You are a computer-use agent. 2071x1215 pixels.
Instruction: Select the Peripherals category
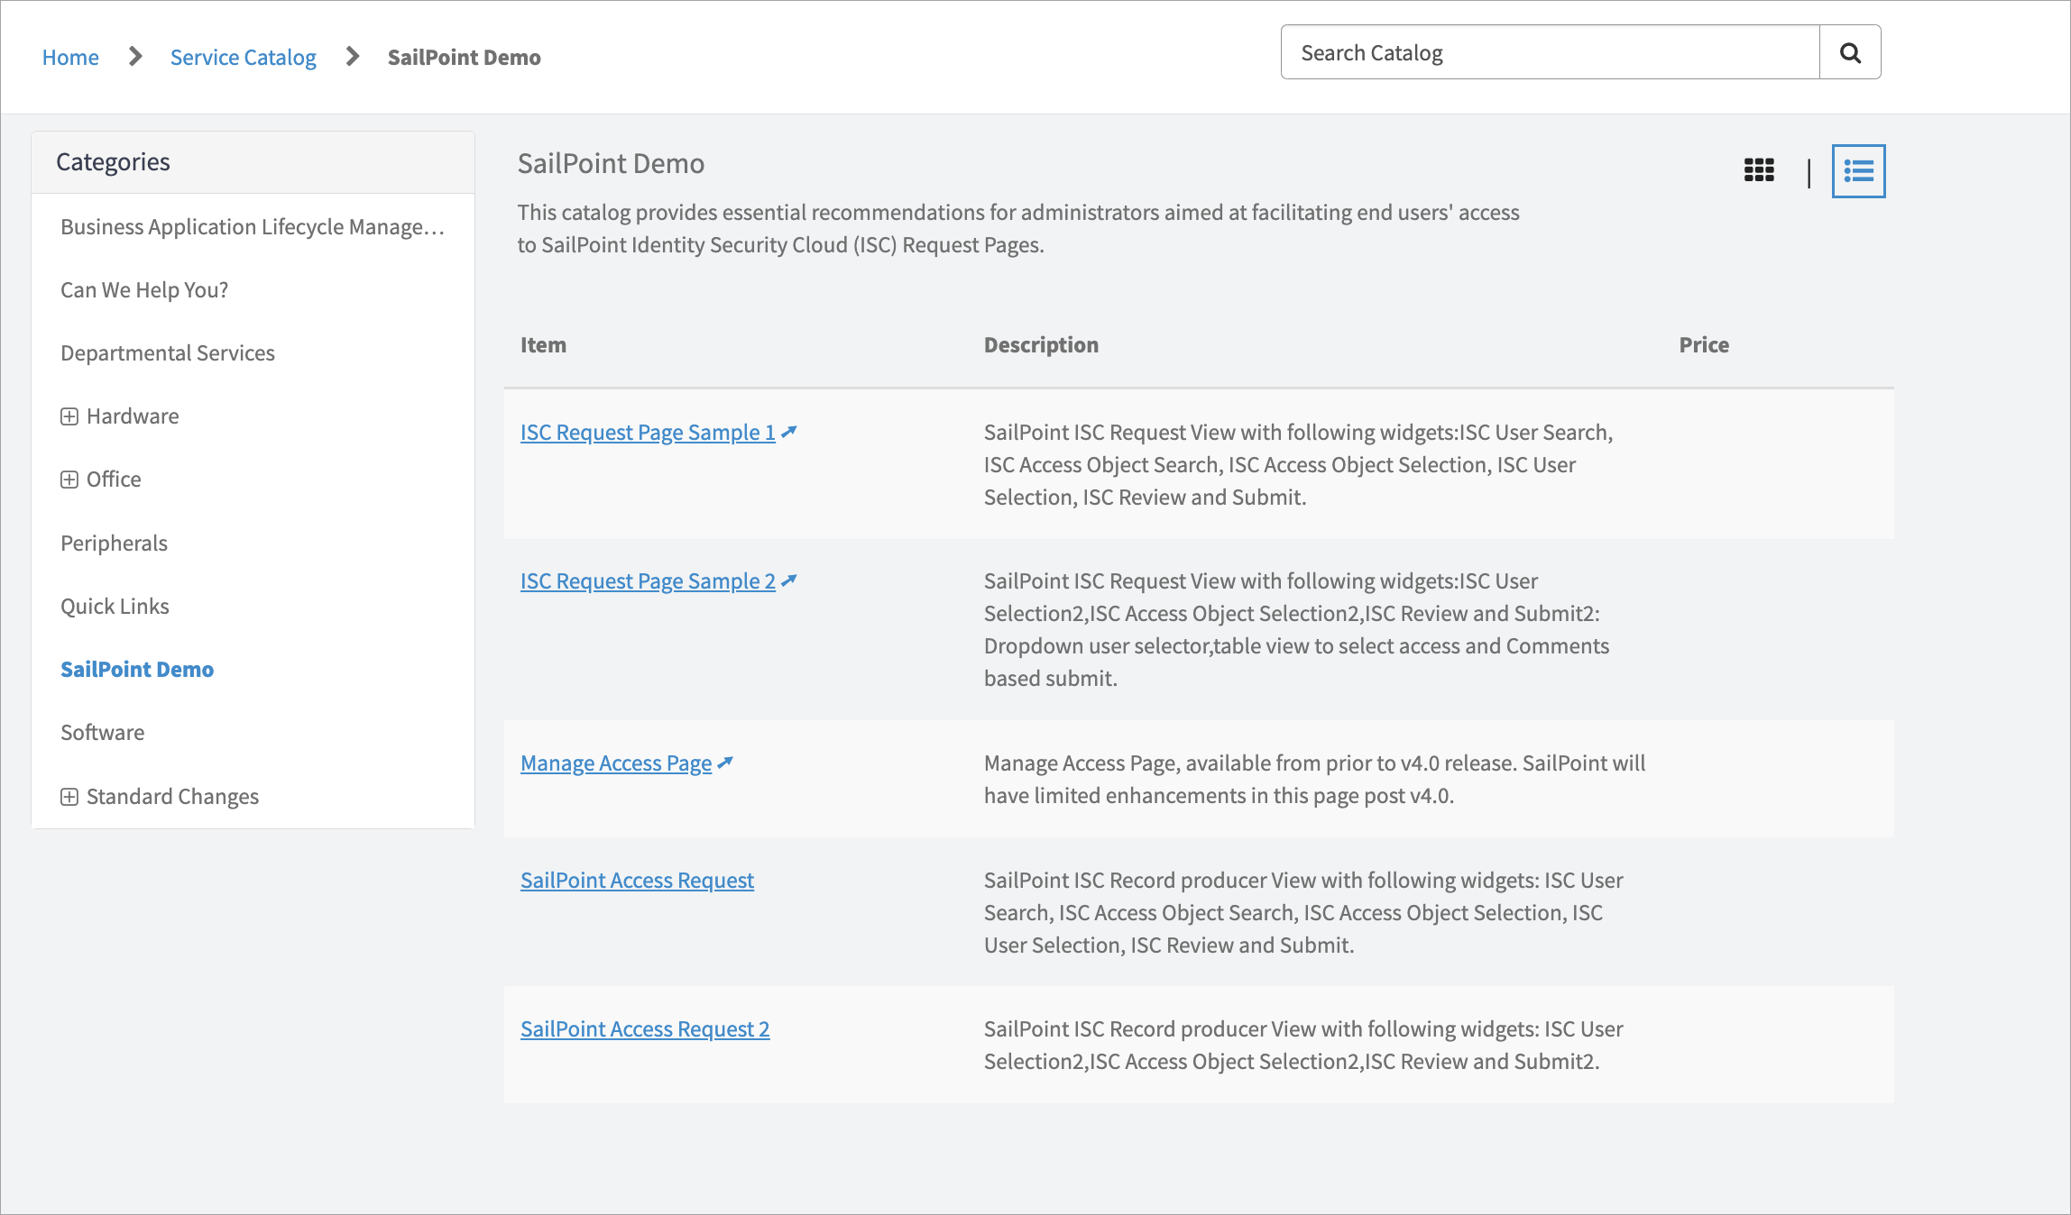(x=114, y=543)
